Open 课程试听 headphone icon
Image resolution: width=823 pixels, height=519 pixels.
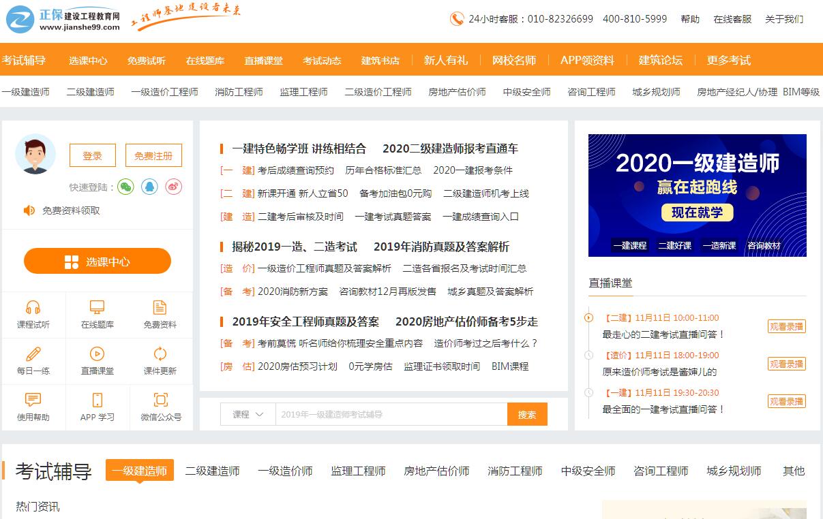(x=33, y=308)
